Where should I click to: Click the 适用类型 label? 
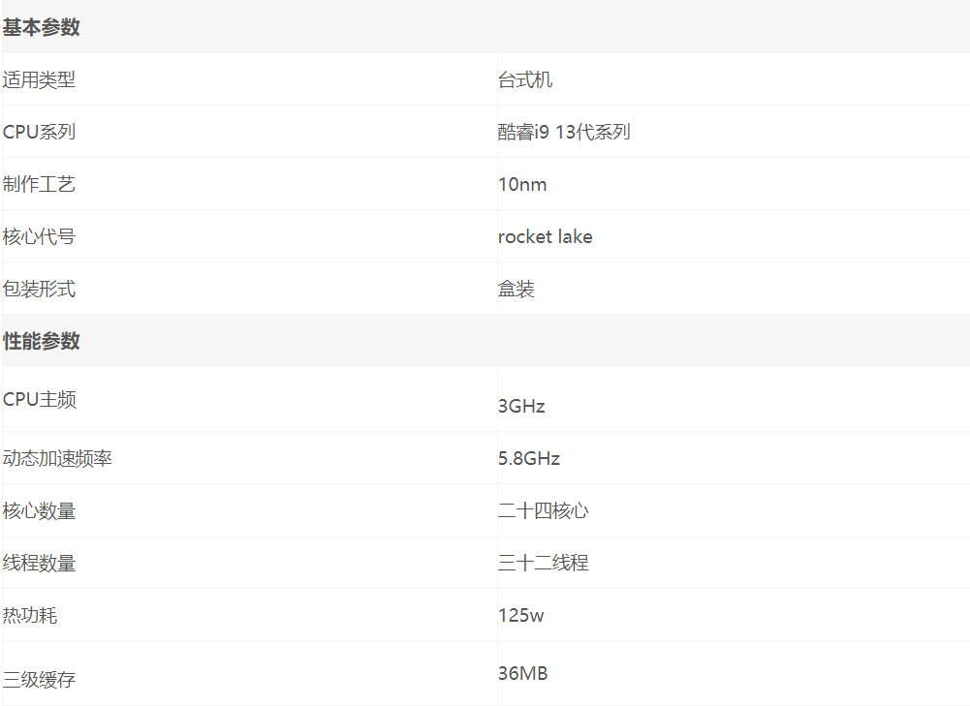pos(39,79)
